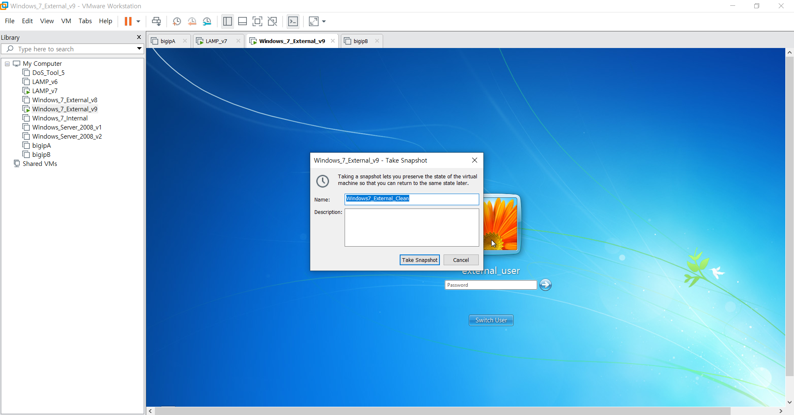
Task: Open the library search filter dropdown
Action: tap(140, 49)
